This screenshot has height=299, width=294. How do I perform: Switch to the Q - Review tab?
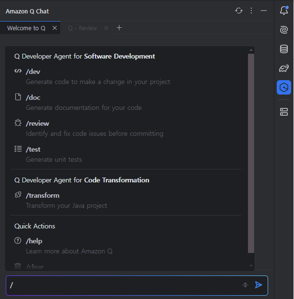(82, 28)
